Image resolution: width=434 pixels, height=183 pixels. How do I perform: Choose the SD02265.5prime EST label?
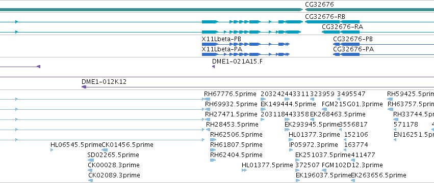pyautogui.click(x=113, y=155)
